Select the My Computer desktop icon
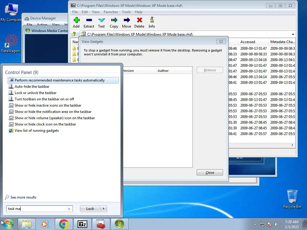The image size is (307, 230). 11,12
